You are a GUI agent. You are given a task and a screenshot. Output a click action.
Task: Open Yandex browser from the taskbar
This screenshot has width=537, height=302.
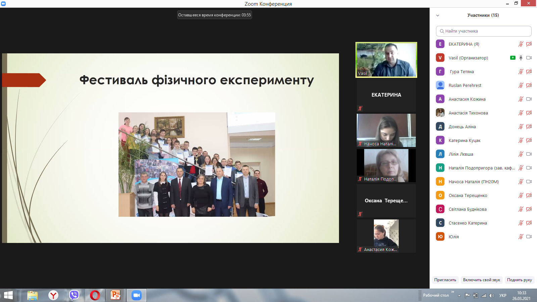(53, 295)
